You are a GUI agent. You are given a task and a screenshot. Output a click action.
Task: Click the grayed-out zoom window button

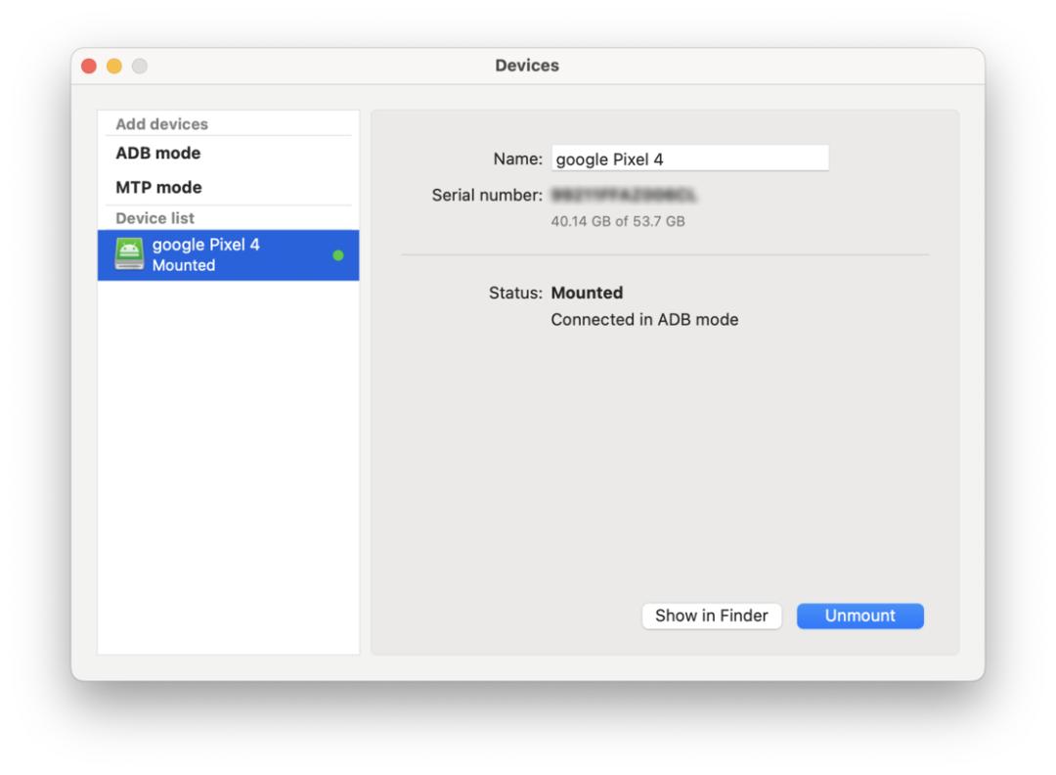tap(139, 66)
